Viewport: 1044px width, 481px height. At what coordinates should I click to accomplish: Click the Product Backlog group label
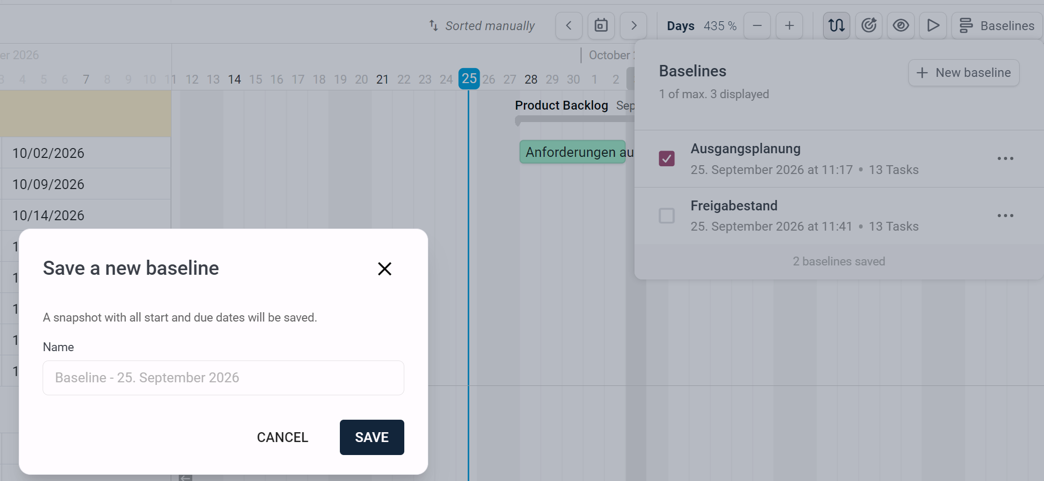click(561, 105)
